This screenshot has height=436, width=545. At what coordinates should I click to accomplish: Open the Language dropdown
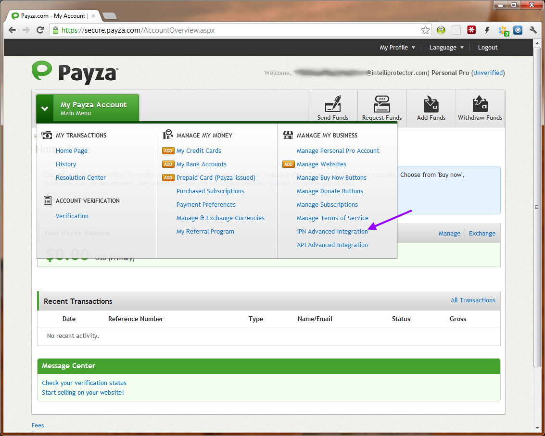coord(446,47)
